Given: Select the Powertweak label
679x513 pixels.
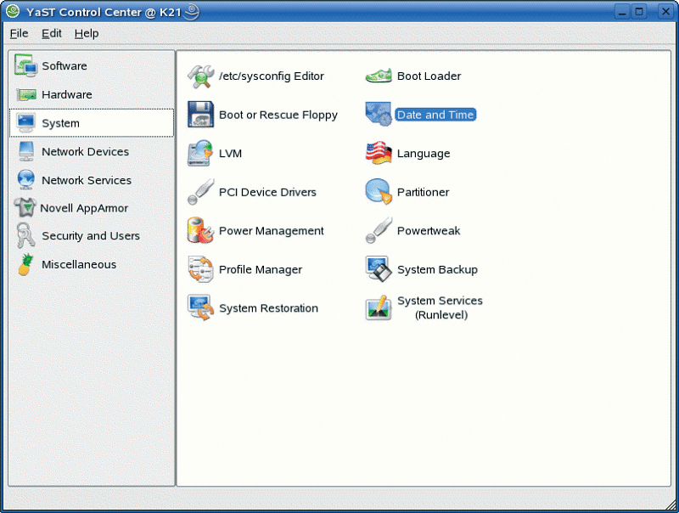Looking at the screenshot, I should [x=429, y=230].
